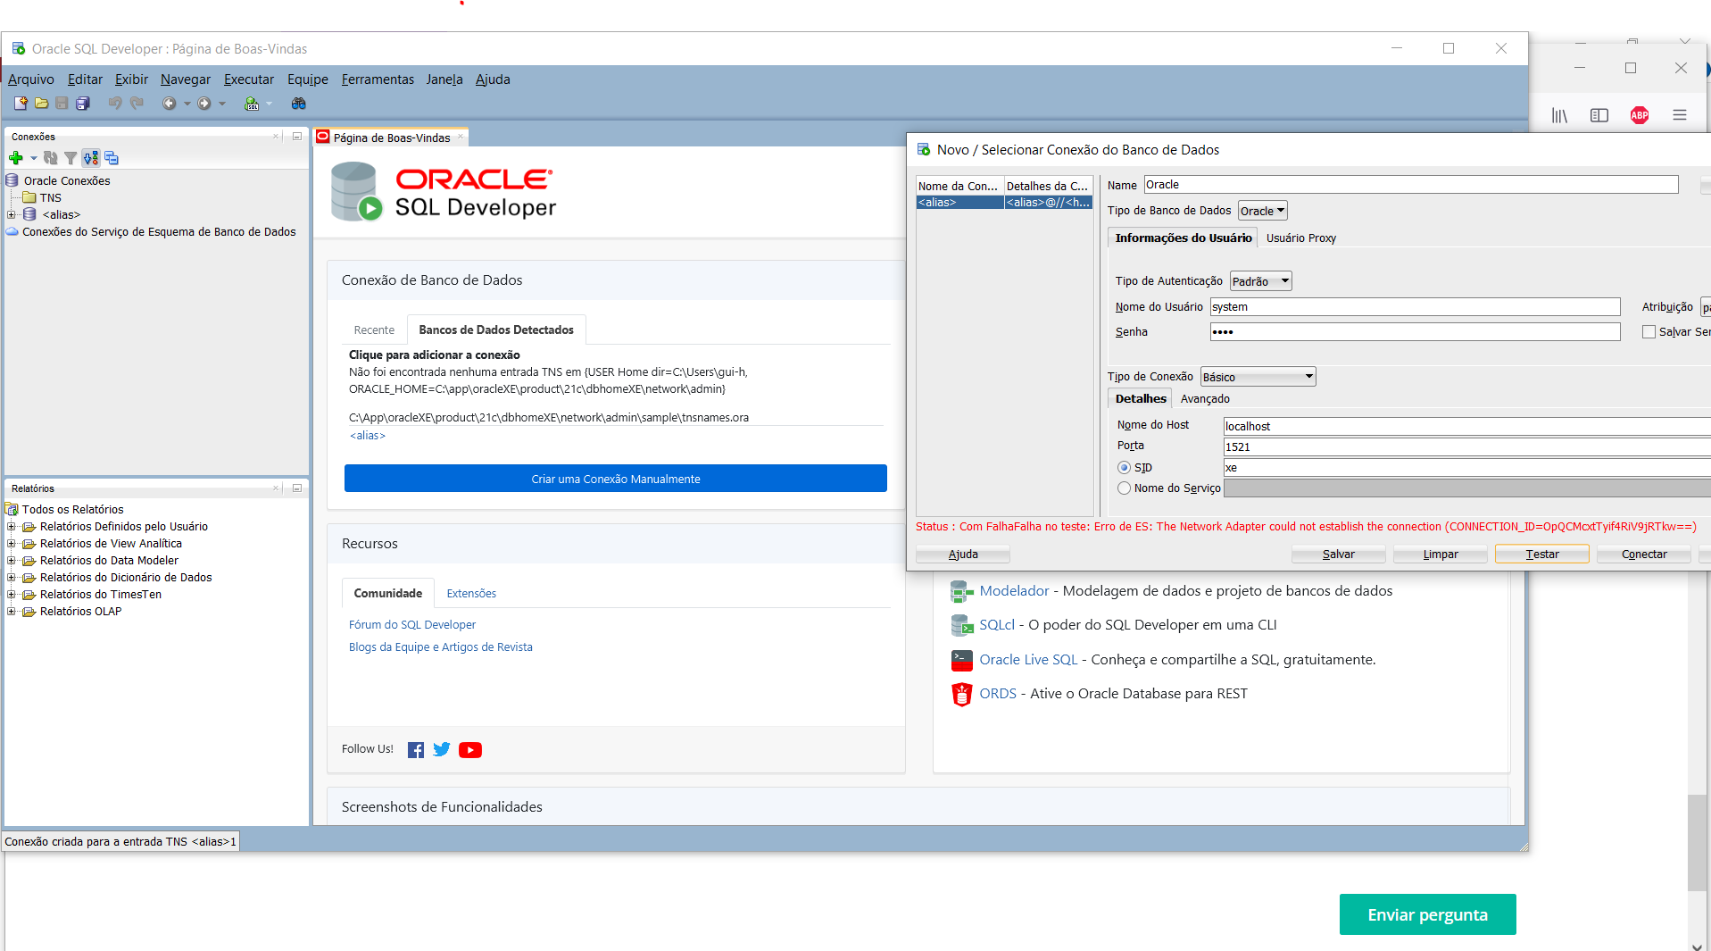Click the browser vertical scrollbar thumb
The height and width of the screenshot is (951, 1711).
[x=1698, y=841]
